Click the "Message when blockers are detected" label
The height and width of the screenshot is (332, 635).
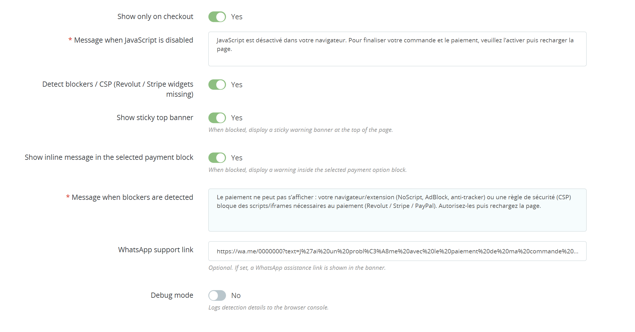coord(132,197)
